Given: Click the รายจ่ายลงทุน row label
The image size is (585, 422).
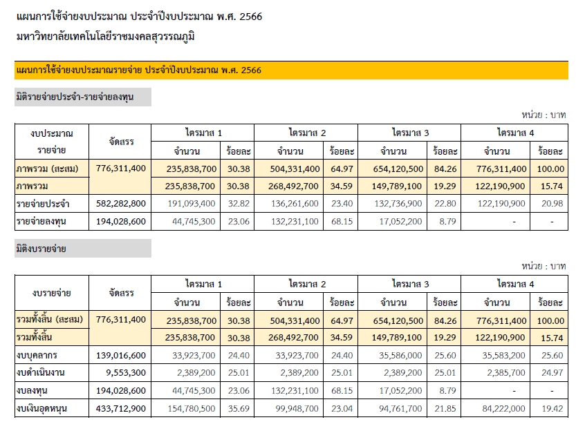Looking at the screenshot, I should [x=42, y=222].
